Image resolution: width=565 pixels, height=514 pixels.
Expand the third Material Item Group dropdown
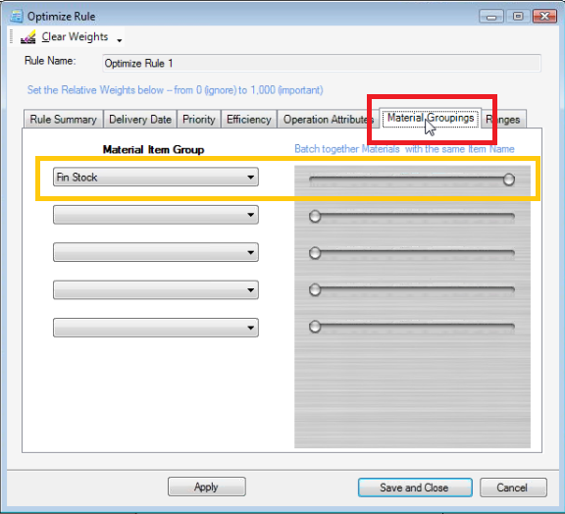[x=156, y=252]
